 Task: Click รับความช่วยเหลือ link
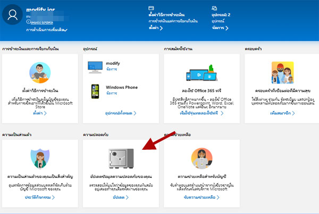point(202,198)
